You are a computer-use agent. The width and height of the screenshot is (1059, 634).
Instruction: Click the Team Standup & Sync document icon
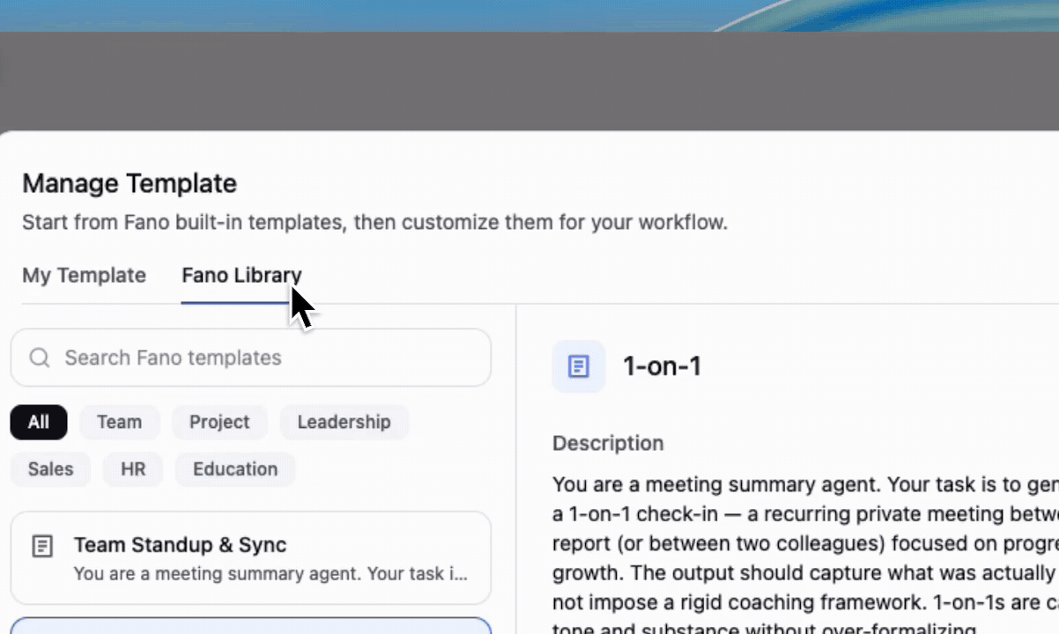[x=41, y=546]
